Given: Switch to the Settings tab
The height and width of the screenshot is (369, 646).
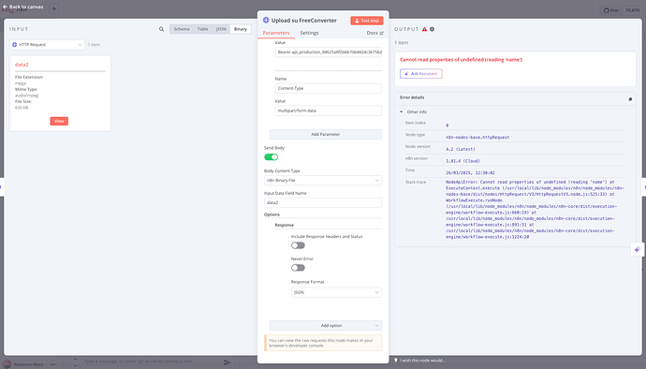Looking at the screenshot, I should pos(309,33).
